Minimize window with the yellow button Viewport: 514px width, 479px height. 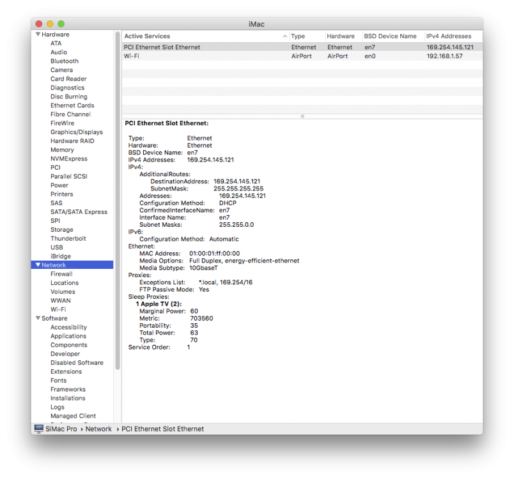click(x=50, y=24)
